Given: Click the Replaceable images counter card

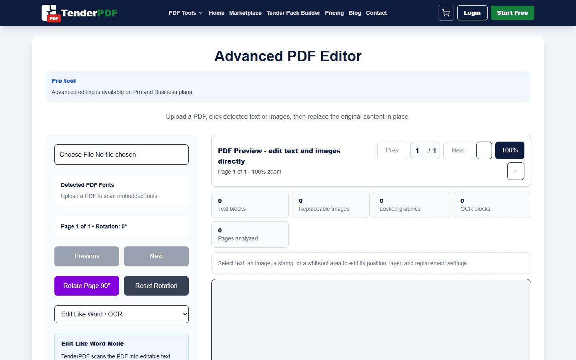Looking at the screenshot, I should [x=331, y=205].
